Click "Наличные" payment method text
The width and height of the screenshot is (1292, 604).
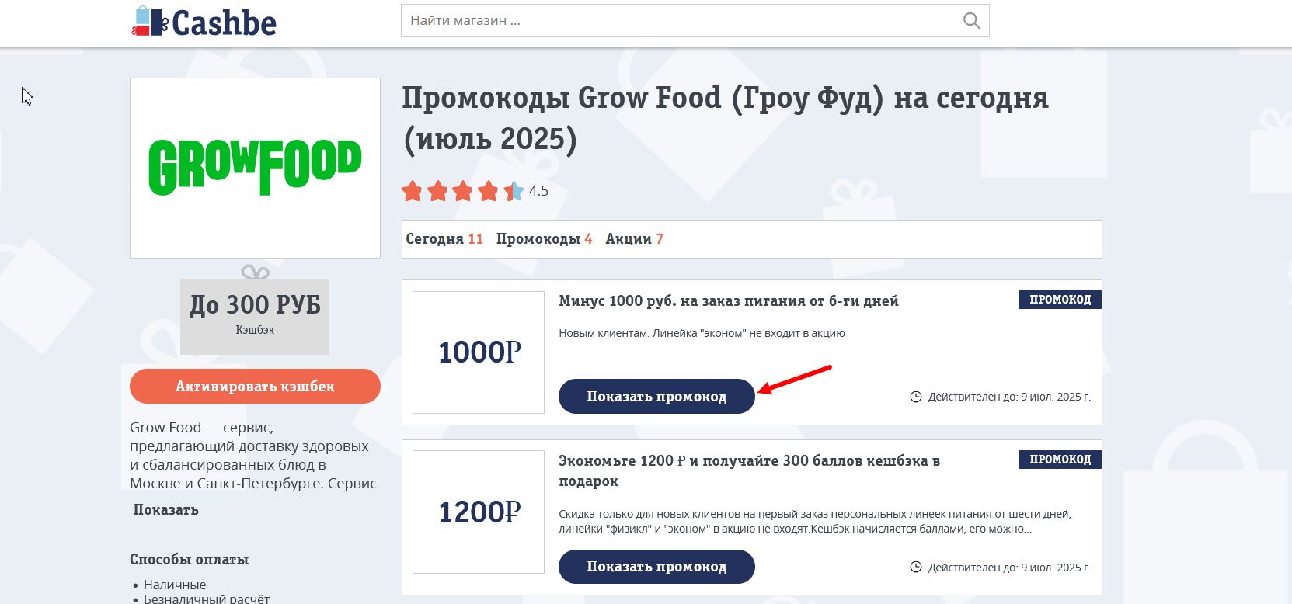tap(175, 585)
